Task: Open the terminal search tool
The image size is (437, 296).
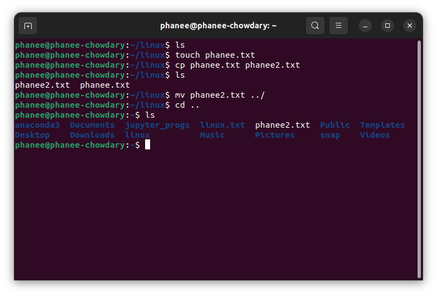Action: [x=315, y=26]
